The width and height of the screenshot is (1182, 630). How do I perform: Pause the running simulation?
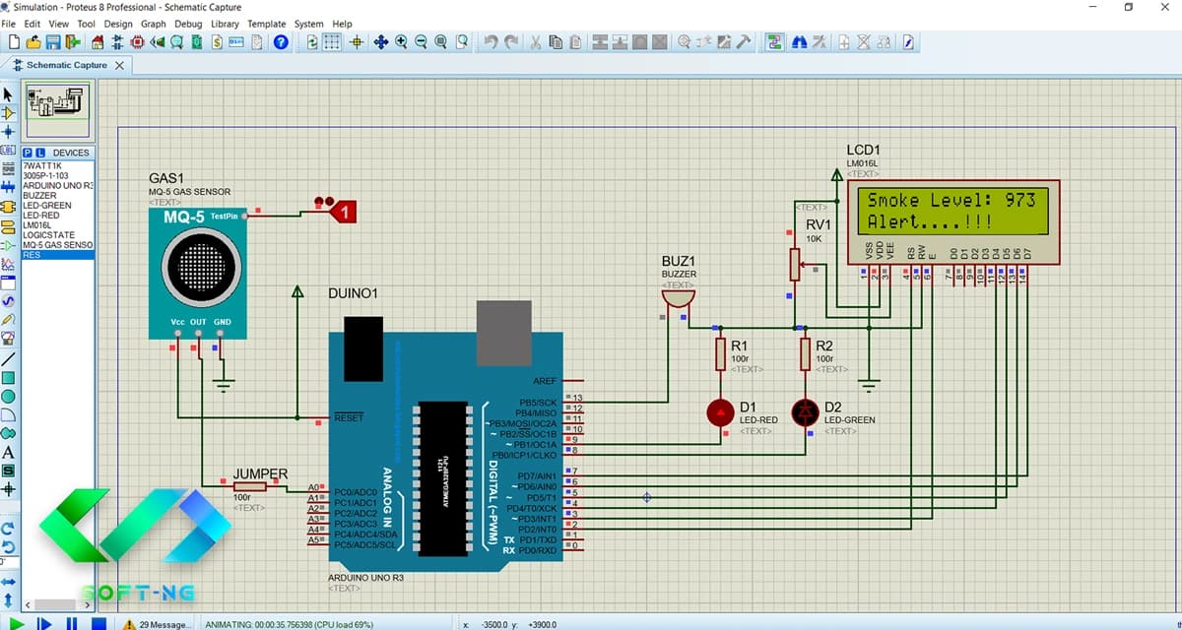pos(71,623)
